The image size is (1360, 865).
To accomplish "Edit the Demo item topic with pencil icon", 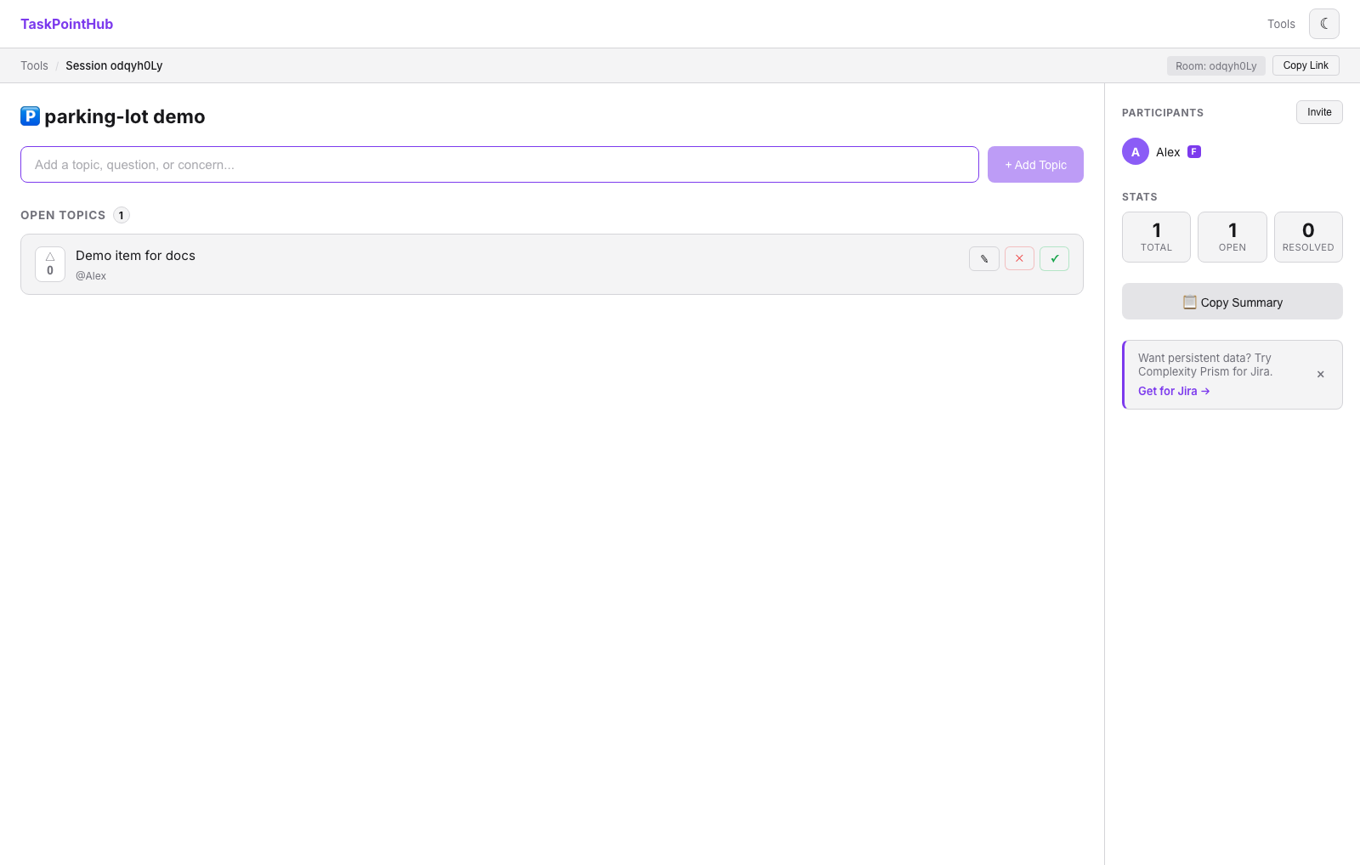I will [x=983, y=258].
